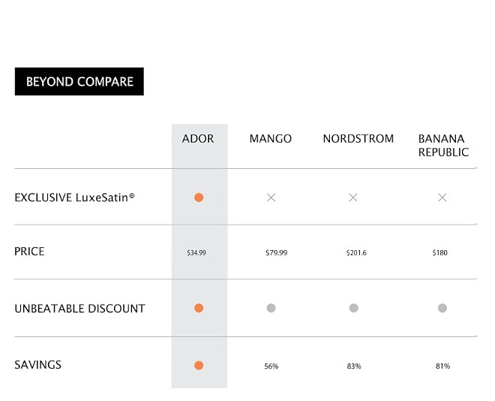Click ADOR's orange Unbeatable Discount dot

tap(199, 308)
